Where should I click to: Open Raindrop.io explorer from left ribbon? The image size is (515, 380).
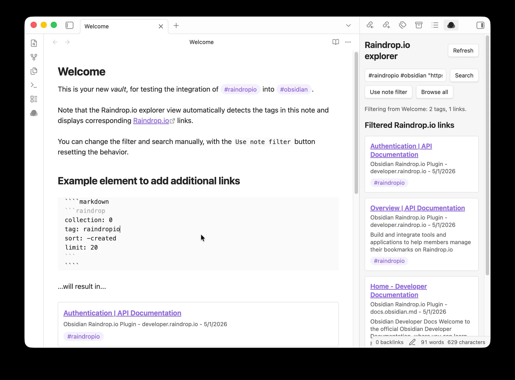click(34, 113)
